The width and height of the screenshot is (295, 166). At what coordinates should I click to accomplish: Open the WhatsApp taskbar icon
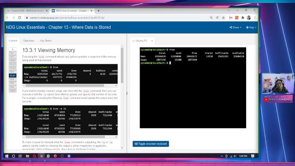(x=48, y=156)
